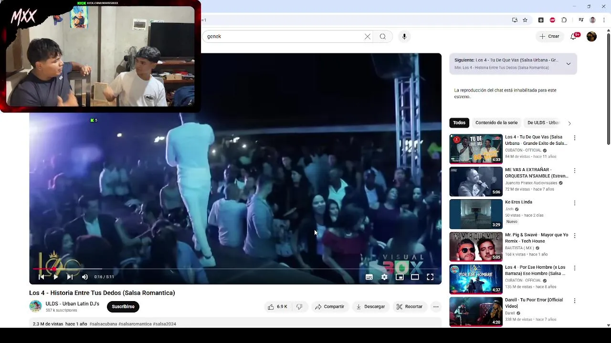Image resolution: width=611 pixels, height=343 pixels.
Task: Click the BAUTISTA ( MX ) channel name
Action: tap(519, 248)
